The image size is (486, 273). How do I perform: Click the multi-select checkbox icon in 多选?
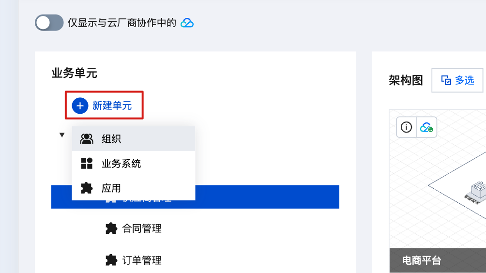tap(446, 80)
